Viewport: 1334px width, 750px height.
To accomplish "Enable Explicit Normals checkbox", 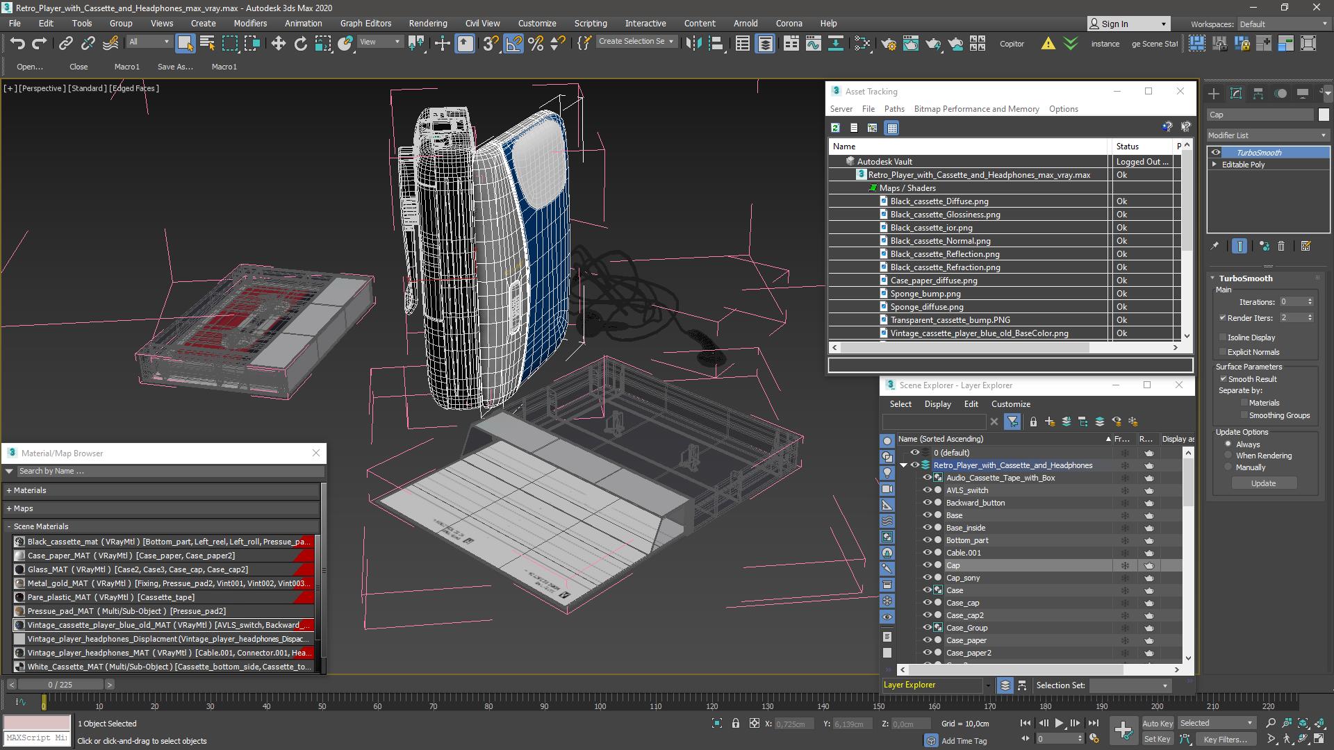I will (1223, 352).
